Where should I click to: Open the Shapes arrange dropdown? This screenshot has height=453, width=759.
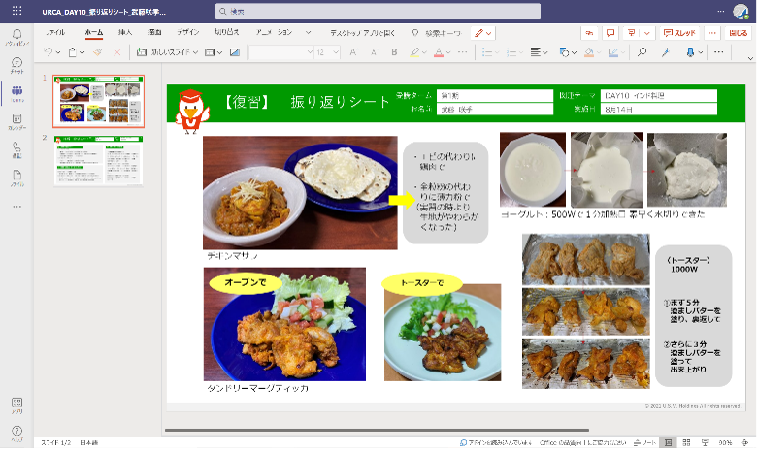(x=568, y=52)
